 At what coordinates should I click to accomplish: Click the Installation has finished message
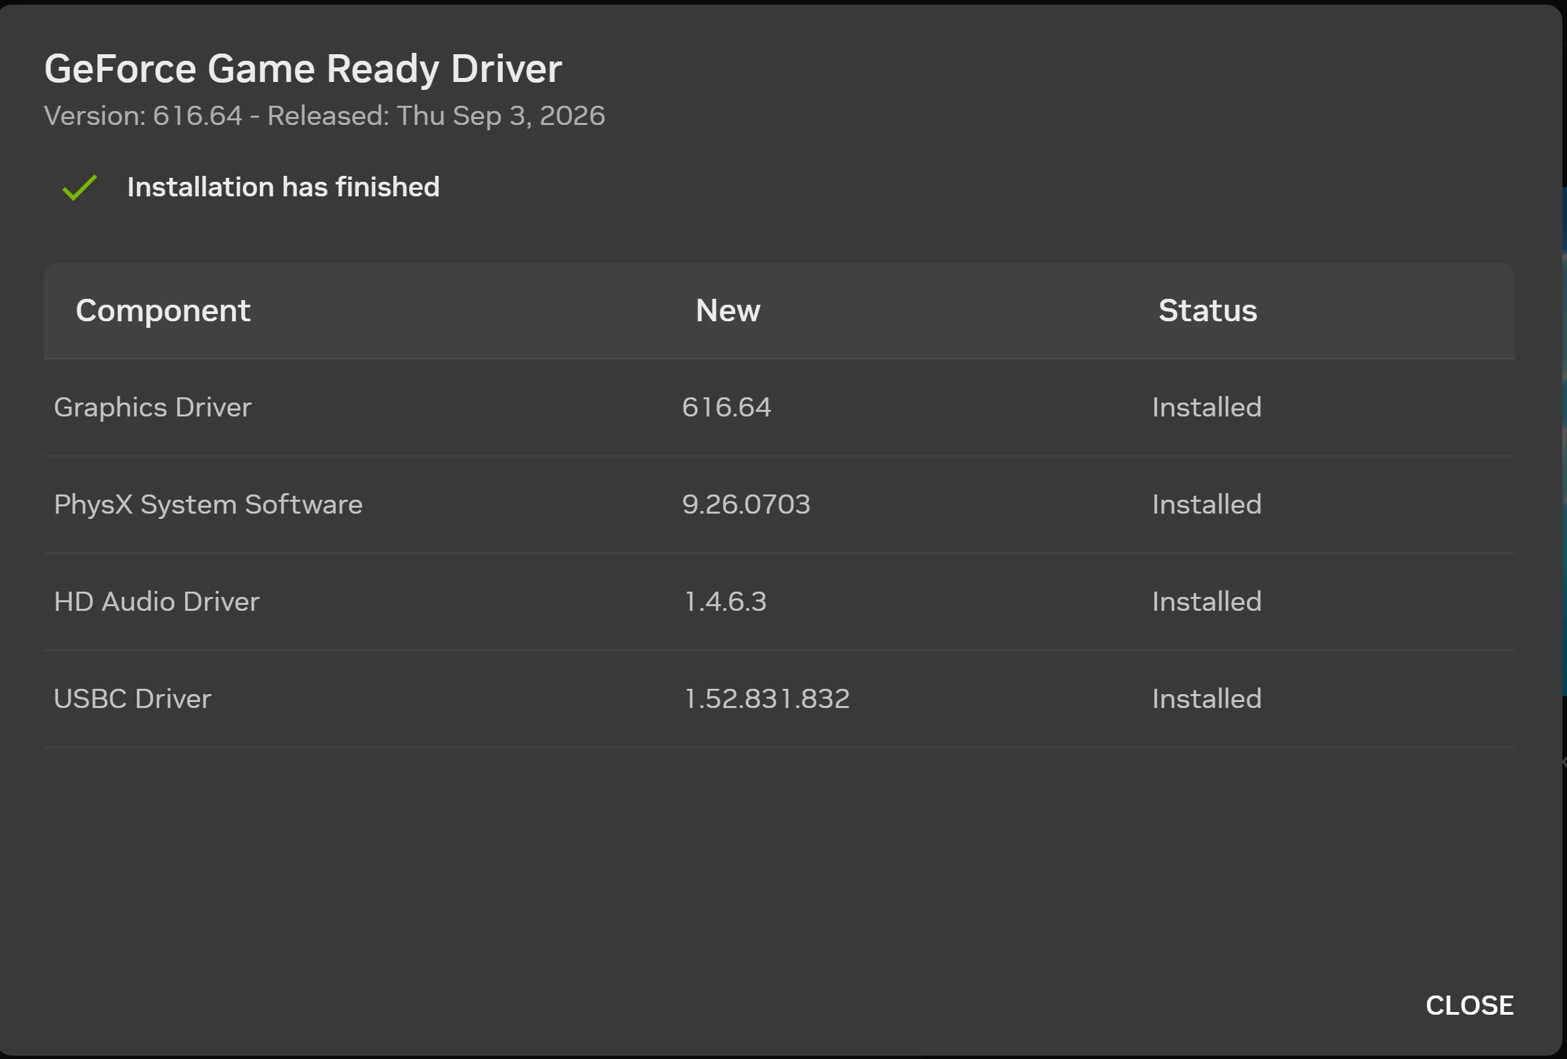(x=283, y=188)
